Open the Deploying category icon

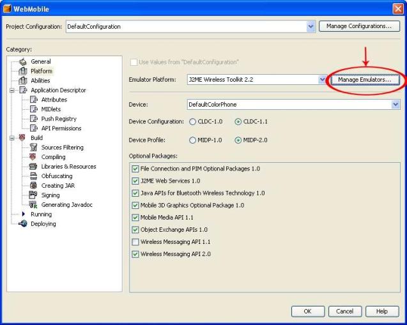(x=24, y=224)
